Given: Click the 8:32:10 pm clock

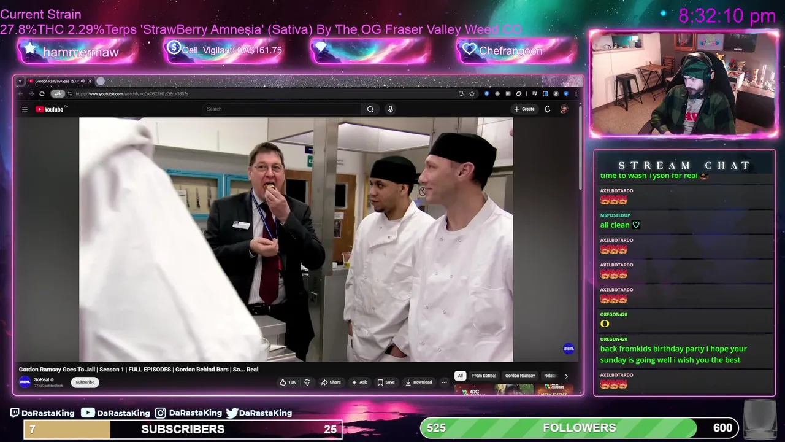Looking at the screenshot, I should [x=727, y=16].
